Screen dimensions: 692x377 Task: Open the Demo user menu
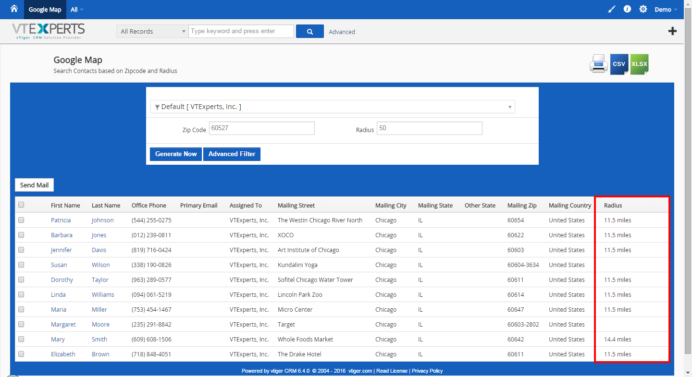click(666, 10)
